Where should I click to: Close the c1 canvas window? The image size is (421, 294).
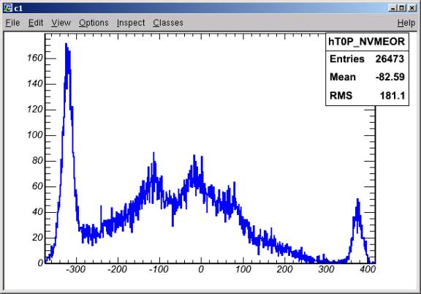coord(412,8)
